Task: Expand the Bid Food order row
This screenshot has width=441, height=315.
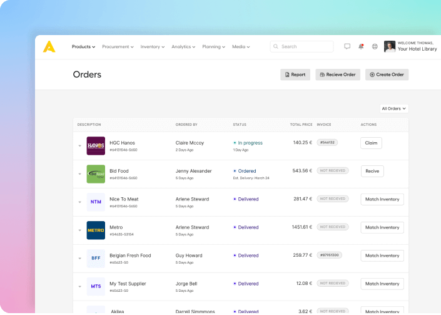Action: [80, 174]
